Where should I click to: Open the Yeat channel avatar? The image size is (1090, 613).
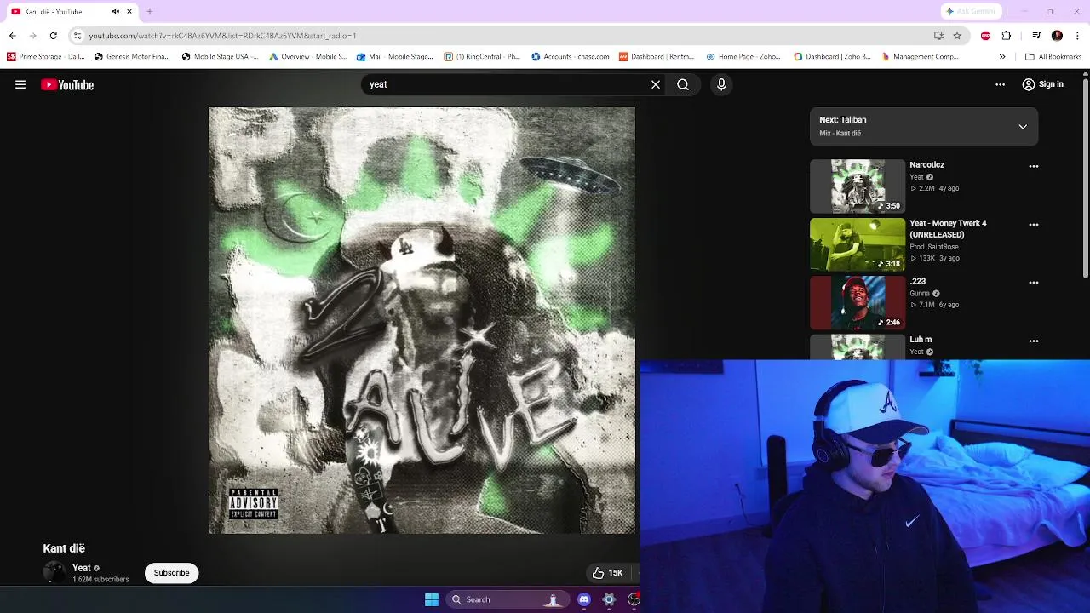point(54,572)
